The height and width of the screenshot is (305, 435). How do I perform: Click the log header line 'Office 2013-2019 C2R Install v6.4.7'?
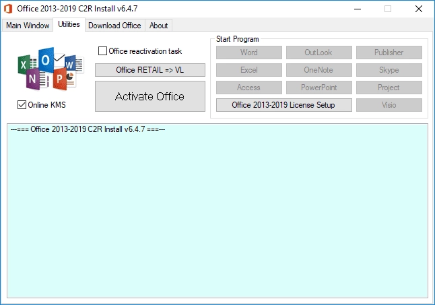88,129
